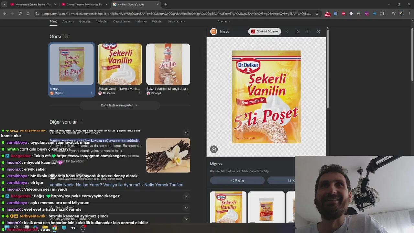Open OBS Studio from the taskbar
This screenshot has height=233, width=414.
point(83,228)
